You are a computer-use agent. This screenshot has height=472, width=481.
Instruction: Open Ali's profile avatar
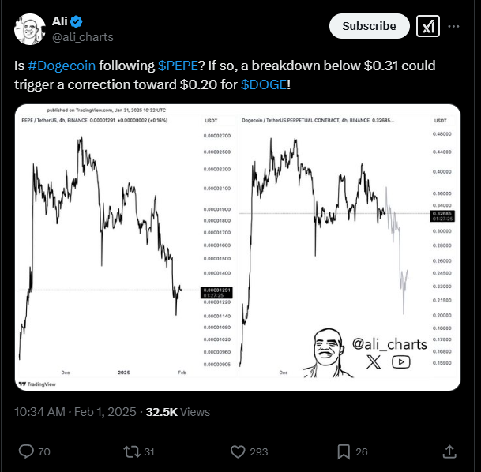30,29
